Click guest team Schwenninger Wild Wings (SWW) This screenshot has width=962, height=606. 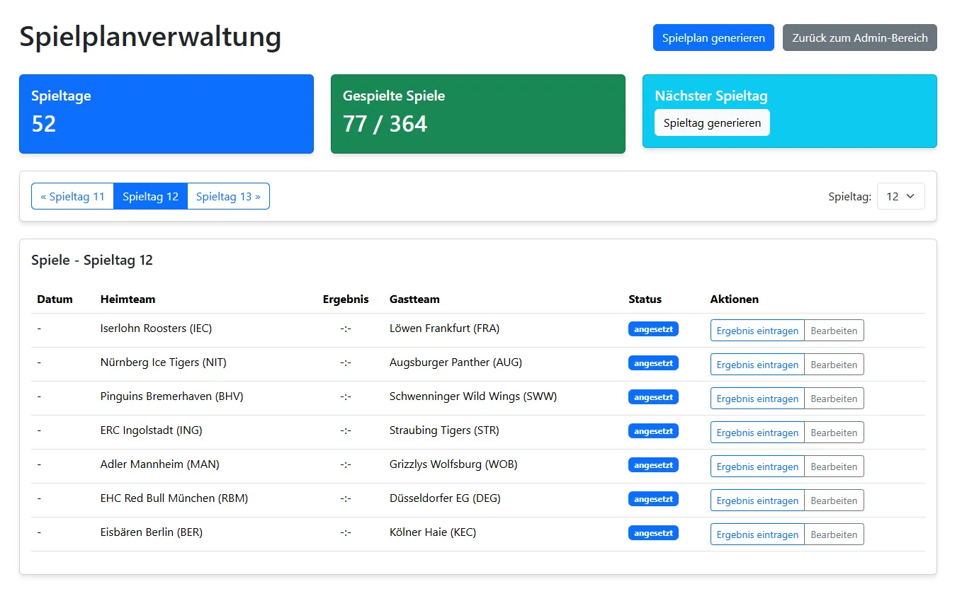(473, 396)
